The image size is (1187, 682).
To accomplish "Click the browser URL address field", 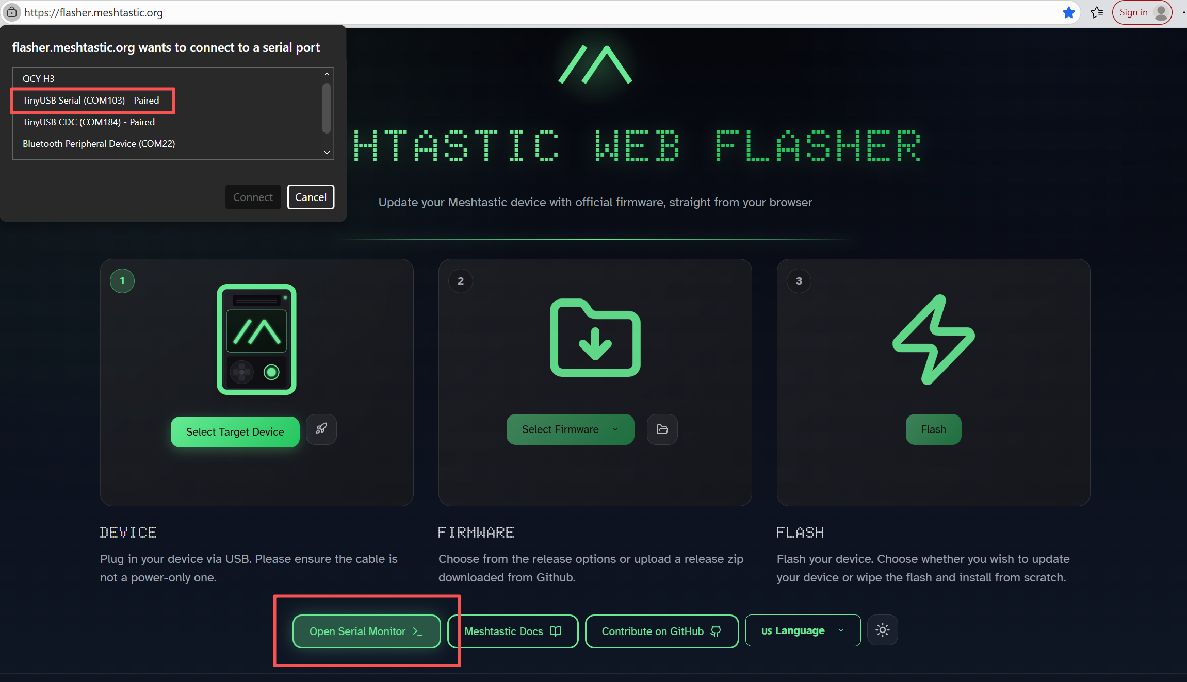I will [x=516, y=12].
